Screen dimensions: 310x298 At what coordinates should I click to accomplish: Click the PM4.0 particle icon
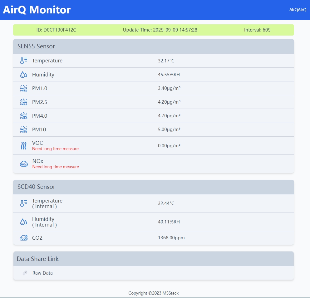[23, 116]
